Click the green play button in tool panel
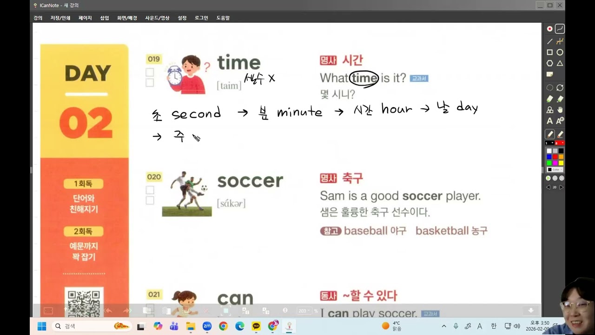Screen dimensions: 595x335 548,178
